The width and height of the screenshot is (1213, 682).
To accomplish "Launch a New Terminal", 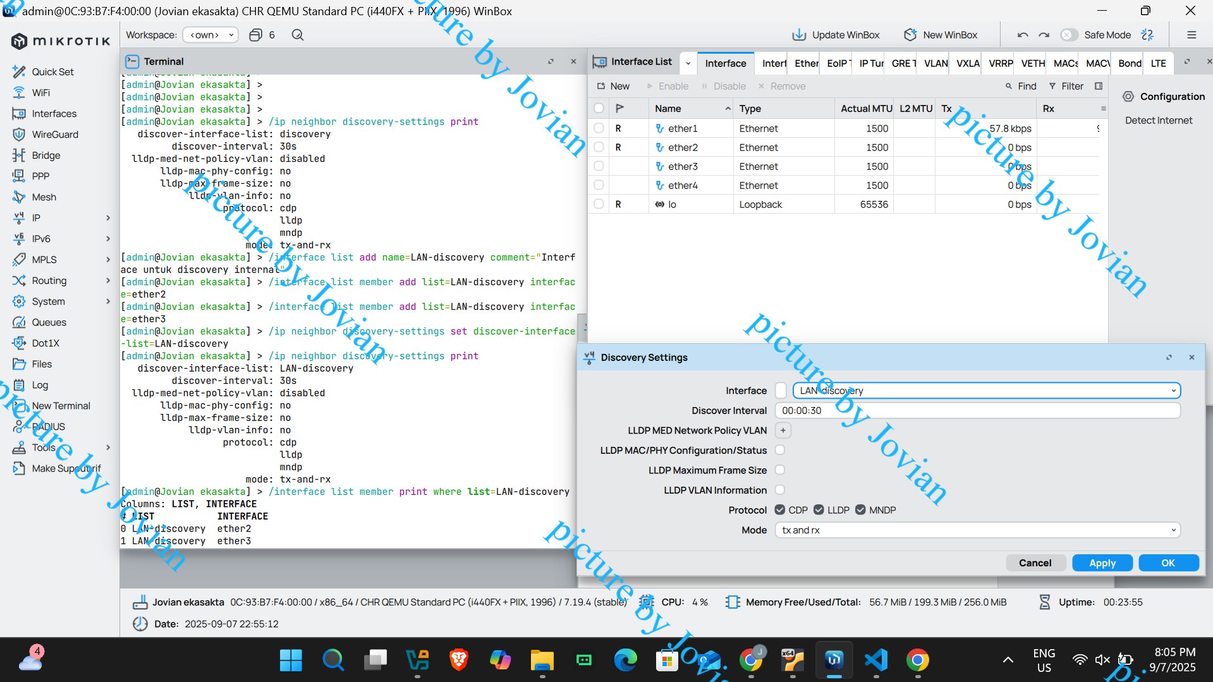I will [61, 405].
